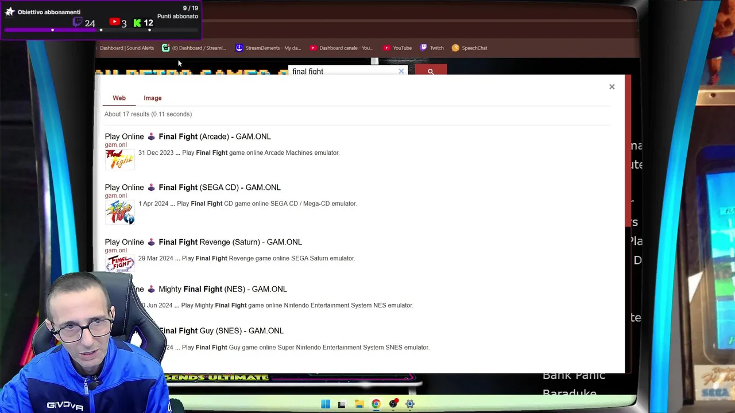
Task: Open File Explorer from the taskbar
Action: pos(359,404)
